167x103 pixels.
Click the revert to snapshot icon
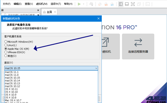(x=106, y=4)
